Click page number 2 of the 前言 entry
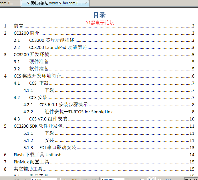 point(193,26)
